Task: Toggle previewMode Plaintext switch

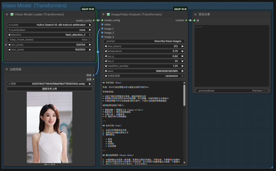Action: 265,91
